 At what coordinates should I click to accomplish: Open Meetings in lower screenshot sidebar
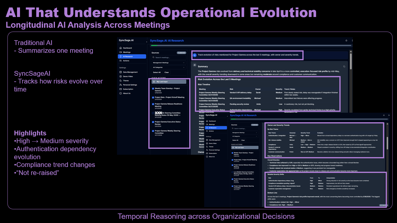(216, 124)
